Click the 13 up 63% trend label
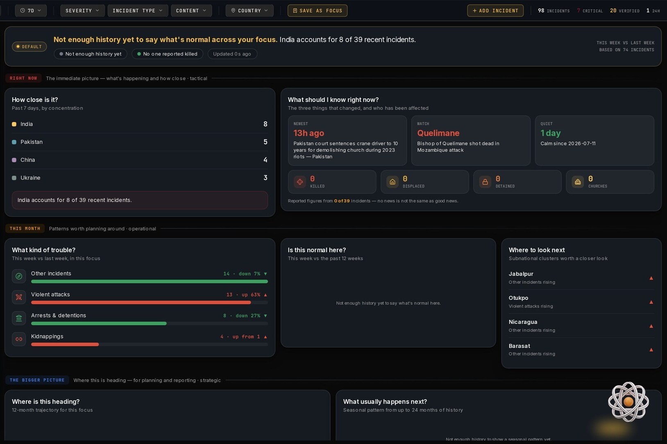The image size is (667, 444). point(247,295)
